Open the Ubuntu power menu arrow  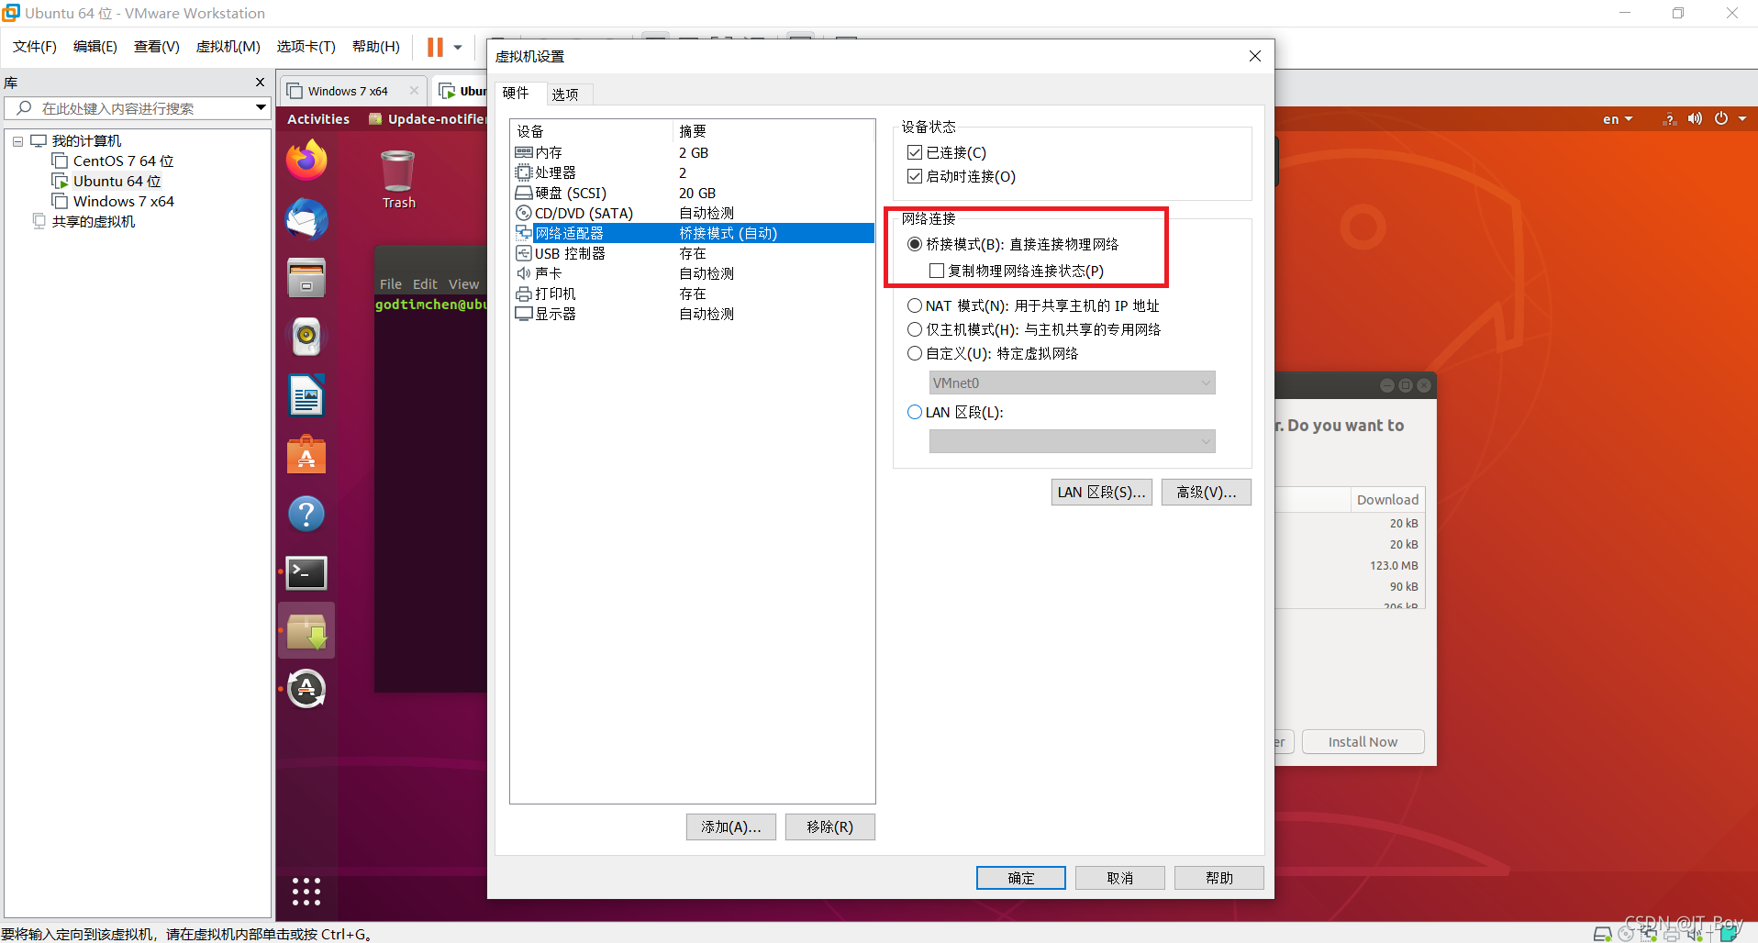pos(1742,119)
